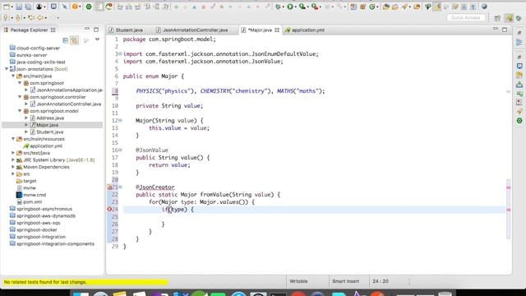Click the dark profile circle toolbar icon
The image size is (526, 296).
39,7
